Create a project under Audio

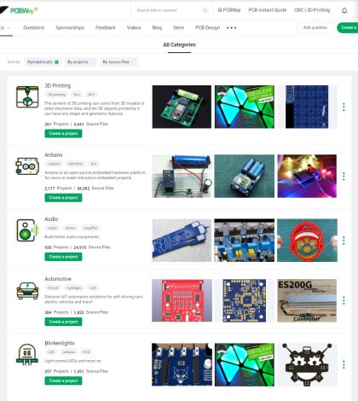63,257
